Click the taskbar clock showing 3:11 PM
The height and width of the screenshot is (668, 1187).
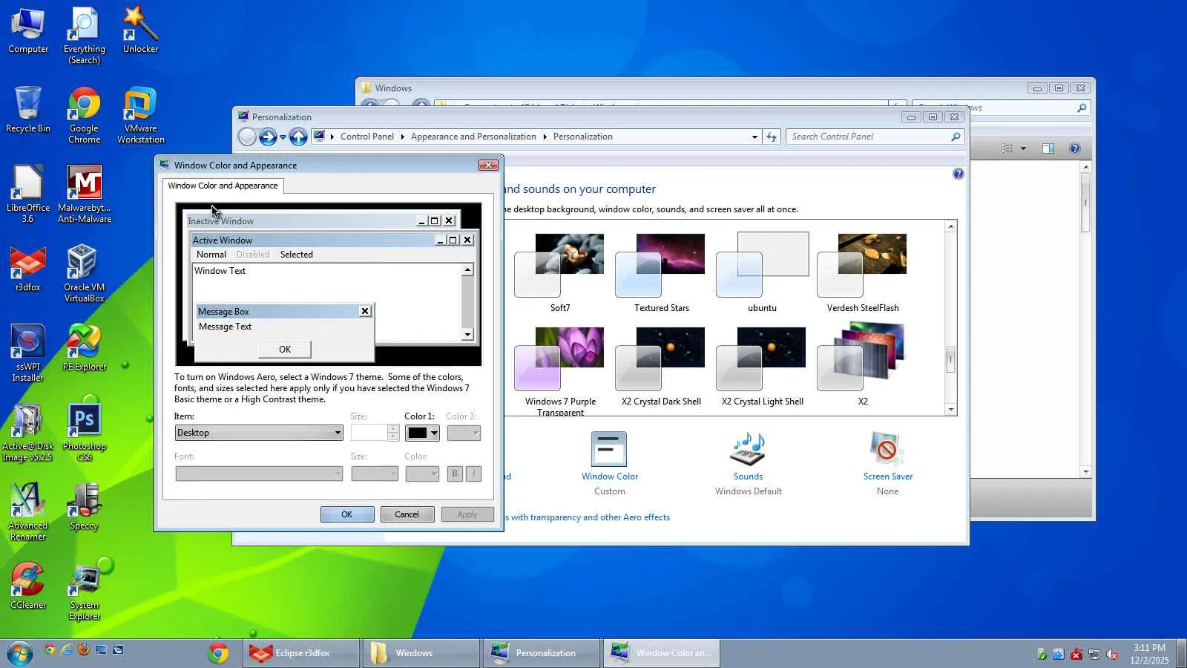coord(1149,654)
